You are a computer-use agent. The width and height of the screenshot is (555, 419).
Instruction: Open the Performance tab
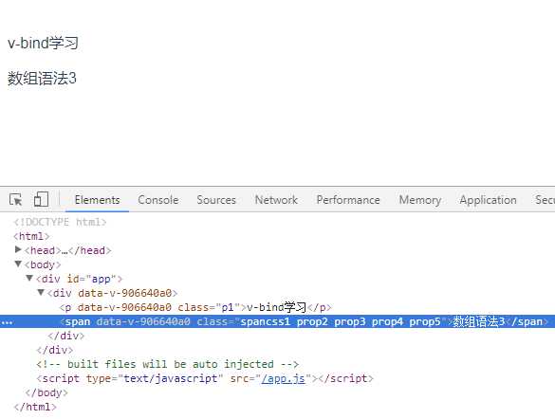pos(348,200)
